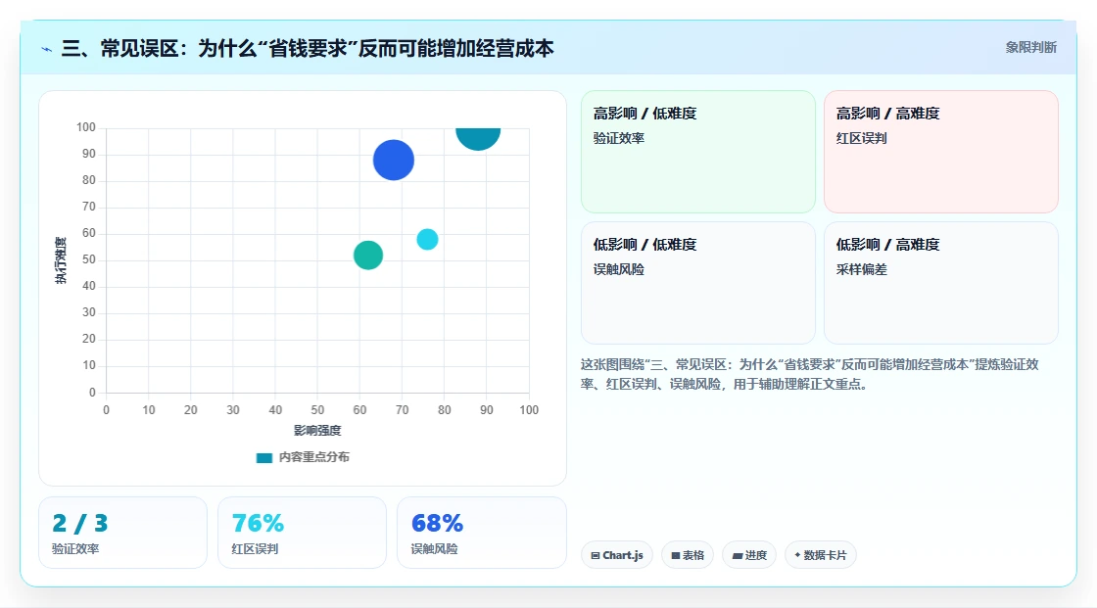Click the section heading 三、常见误区
Image resolution: width=1097 pixels, height=608 pixels.
point(308,48)
